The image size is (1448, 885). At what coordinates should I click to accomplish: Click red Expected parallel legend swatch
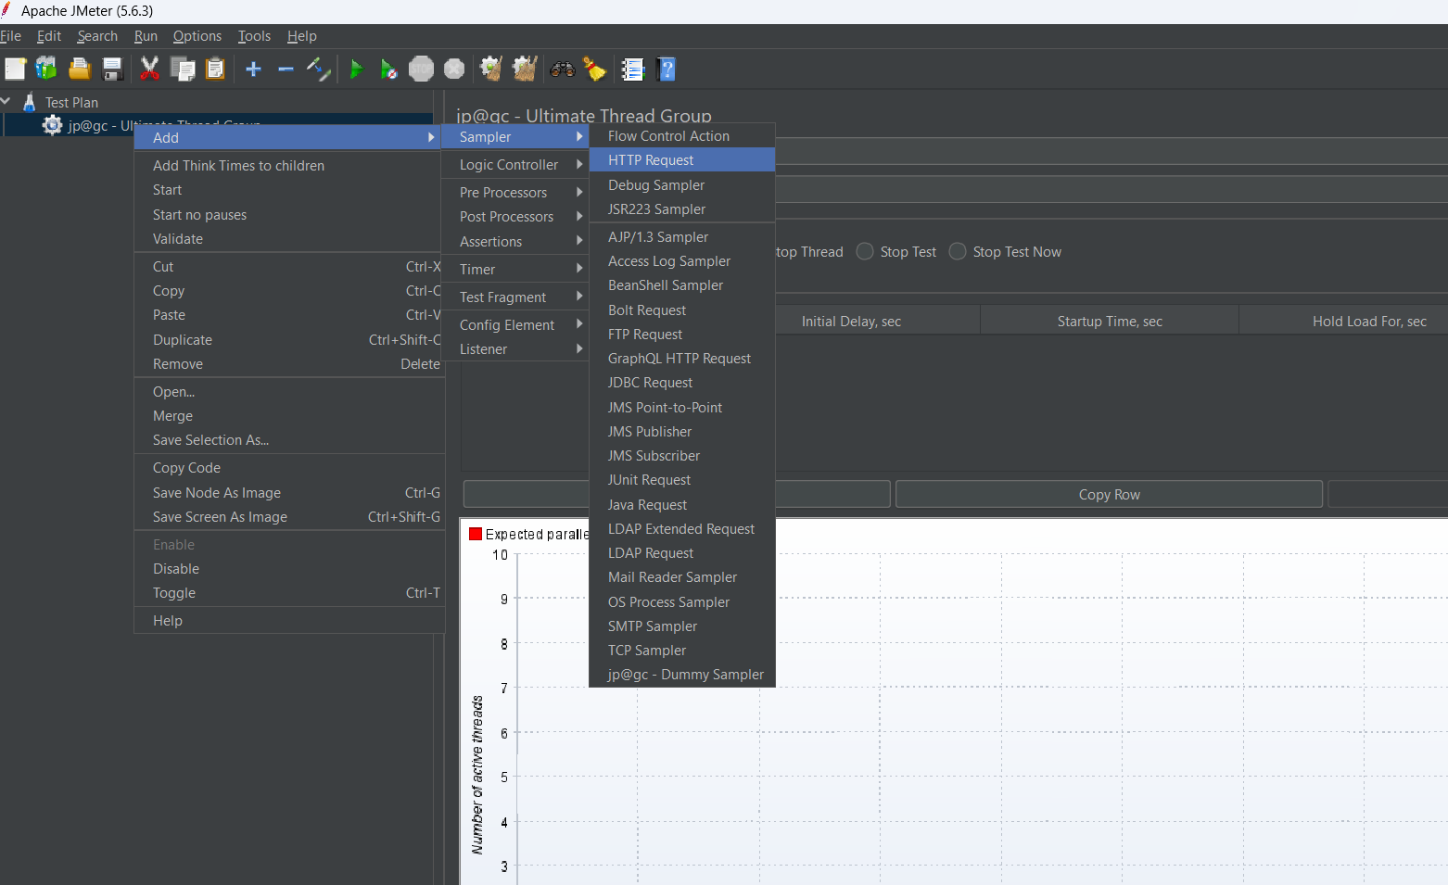[476, 534]
